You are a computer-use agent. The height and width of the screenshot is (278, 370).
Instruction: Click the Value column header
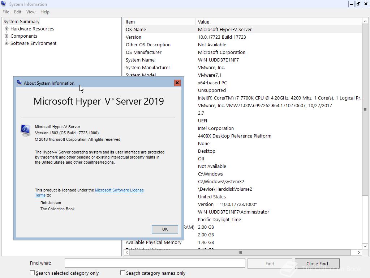[x=279, y=22]
